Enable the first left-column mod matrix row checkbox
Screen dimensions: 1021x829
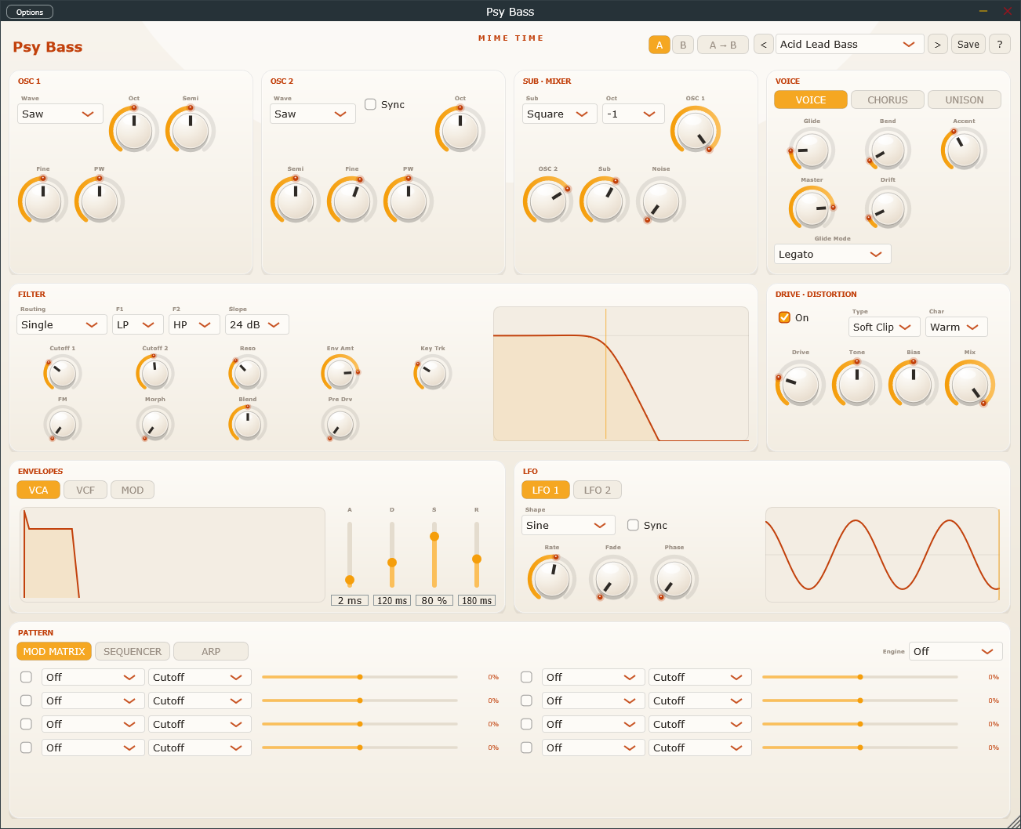[x=26, y=677]
